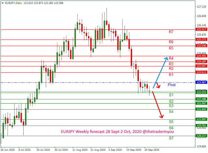208x153 pixels.
Task: Click the 24 Sep 2020 date label
Action: 152,150
